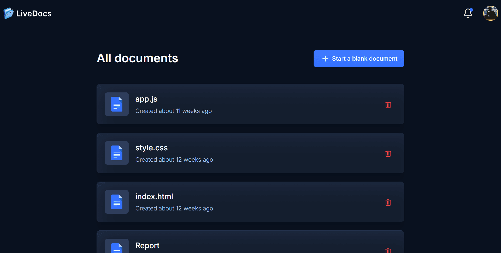Click the app.js document row card
The width and height of the screenshot is (501, 253).
coord(250,104)
